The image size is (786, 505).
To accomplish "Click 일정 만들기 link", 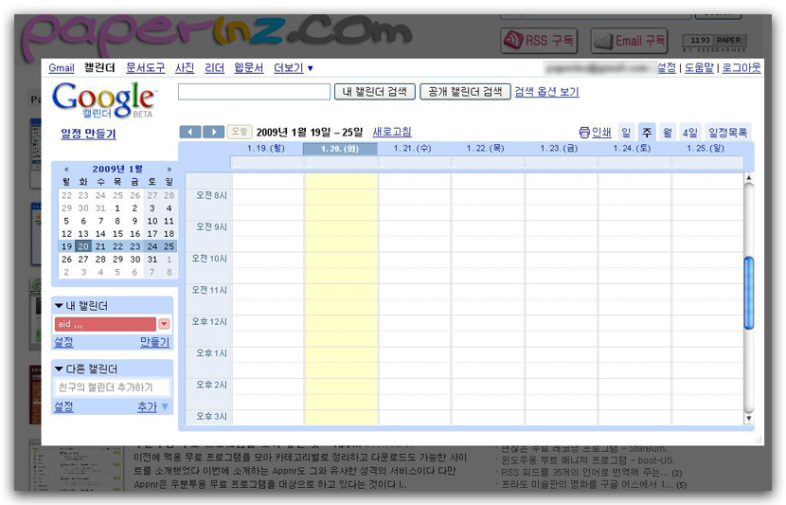I will pyautogui.click(x=88, y=134).
